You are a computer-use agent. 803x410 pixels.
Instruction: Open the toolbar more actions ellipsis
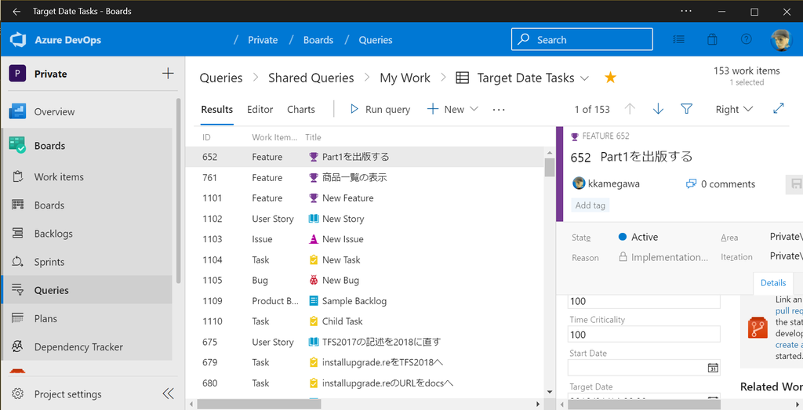(x=499, y=109)
